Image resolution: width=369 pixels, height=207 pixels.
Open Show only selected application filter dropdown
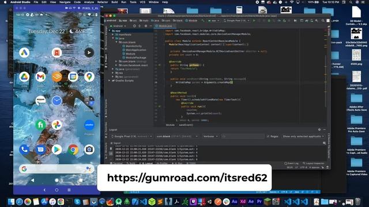[x=303, y=136]
